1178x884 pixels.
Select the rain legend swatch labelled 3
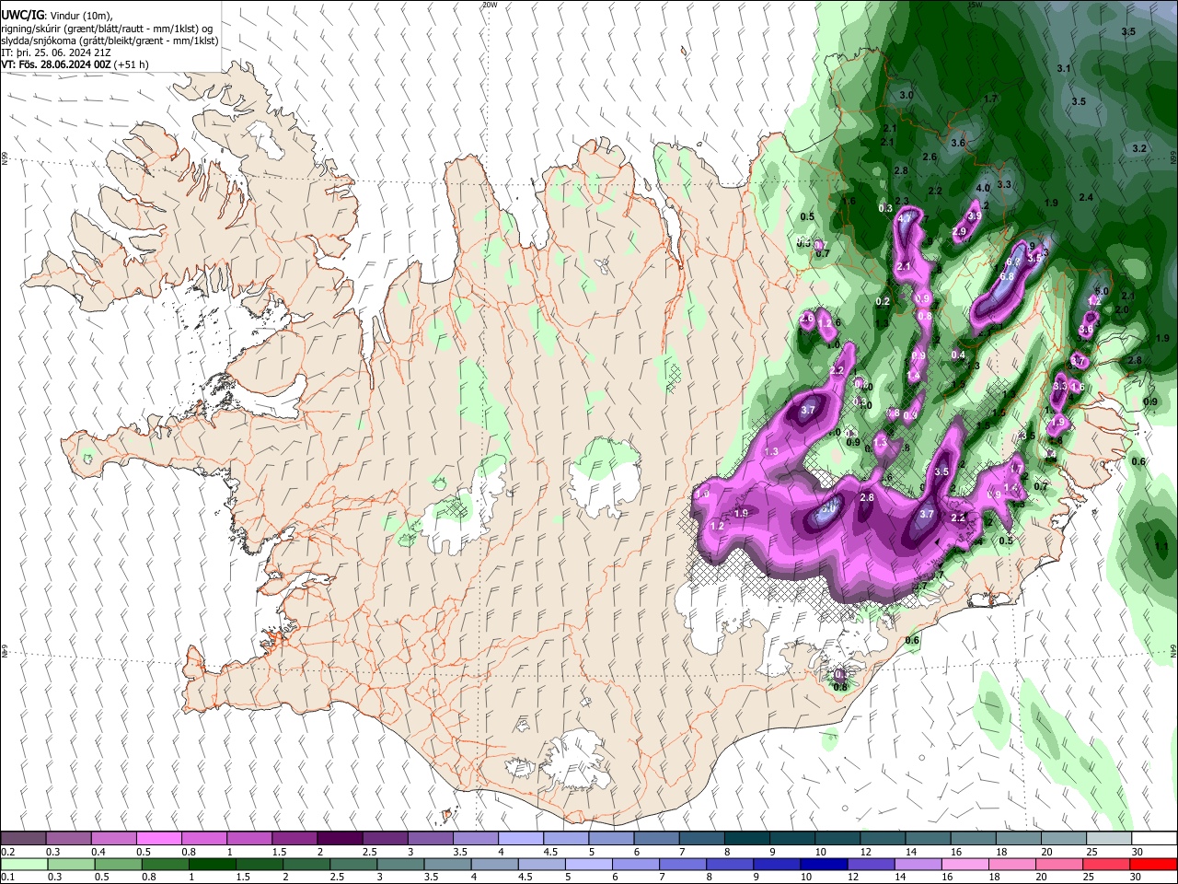(x=400, y=865)
